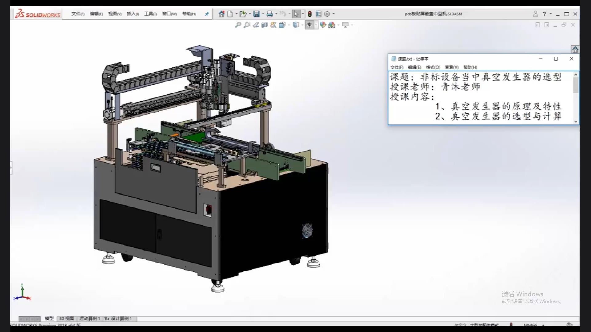The width and height of the screenshot is (591, 332).
Task: Open the SolidWorks Welcome home icon
Action: coord(221,14)
